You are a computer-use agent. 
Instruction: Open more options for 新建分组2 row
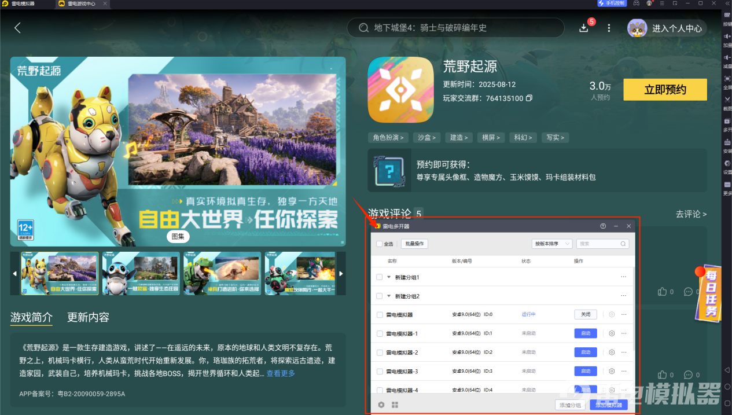[x=624, y=296]
